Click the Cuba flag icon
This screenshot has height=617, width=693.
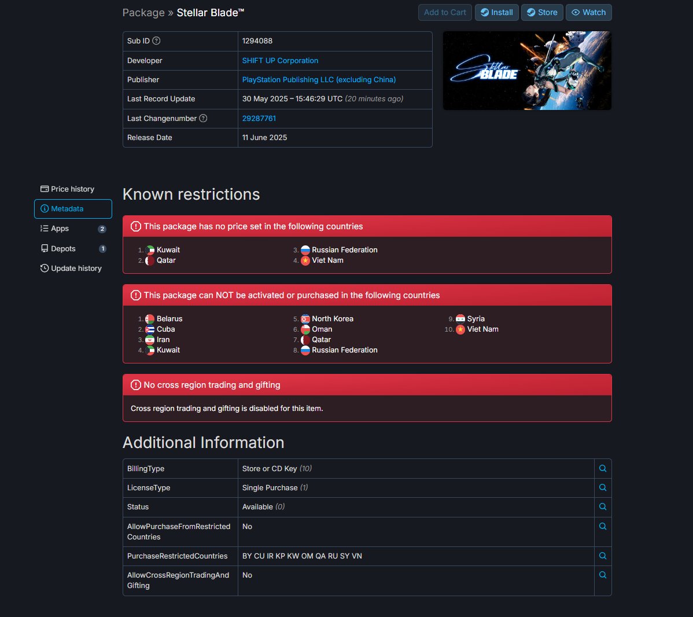[150, 329]
